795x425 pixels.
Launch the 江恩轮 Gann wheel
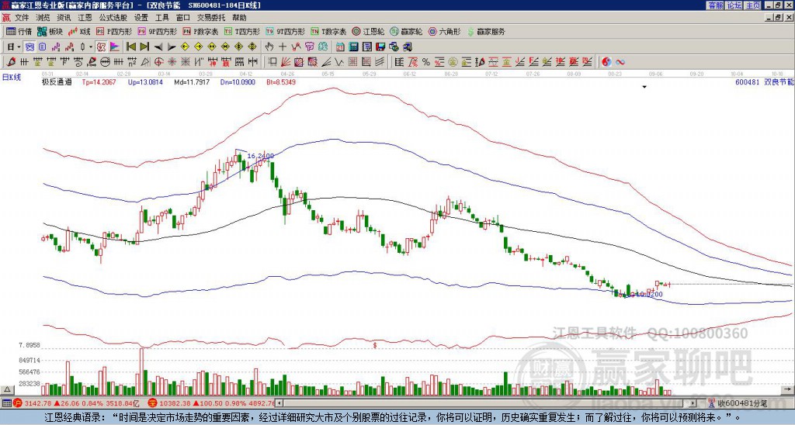368,31
